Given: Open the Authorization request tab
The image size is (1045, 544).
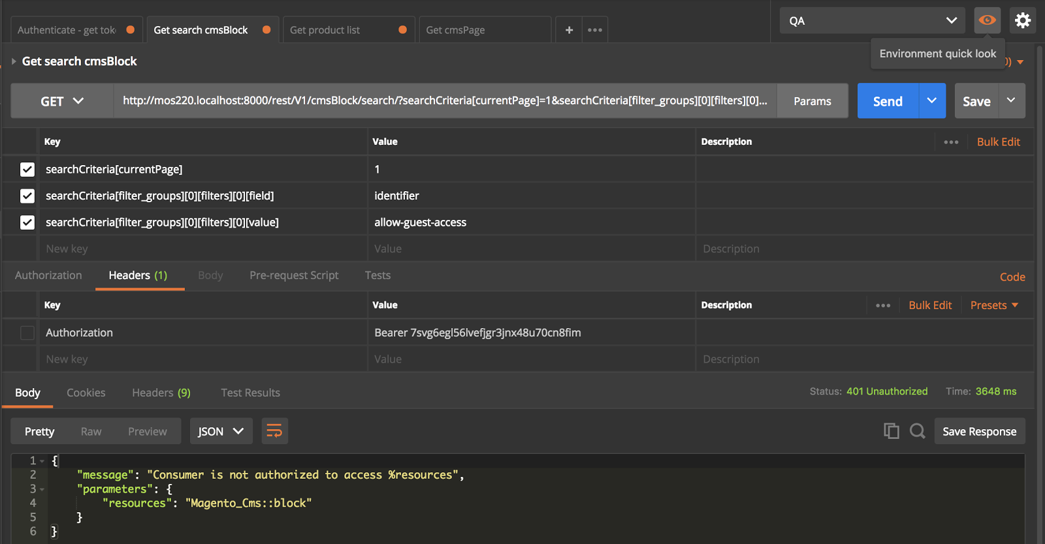Looking at the screenshot, I should (x=48, y=275).
